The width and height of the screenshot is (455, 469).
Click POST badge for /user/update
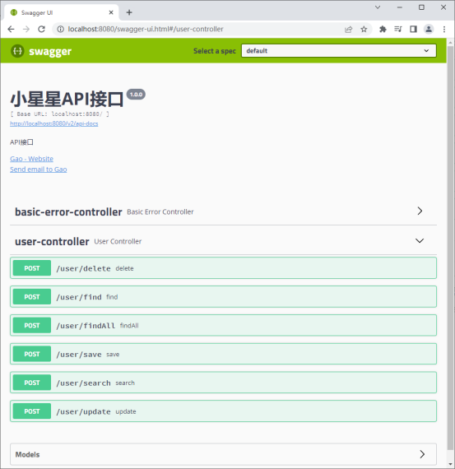tap(32, 411)
